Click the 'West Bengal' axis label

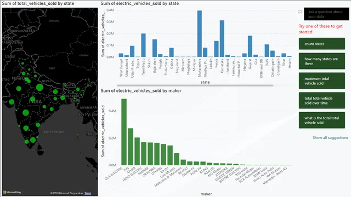point(121,68)
